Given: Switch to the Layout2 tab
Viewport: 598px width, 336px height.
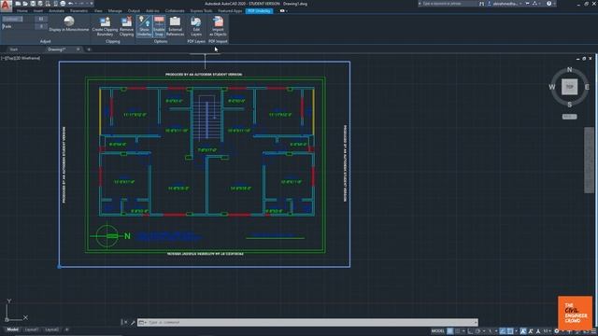Looking at the screenshot, I should [52, 329].
